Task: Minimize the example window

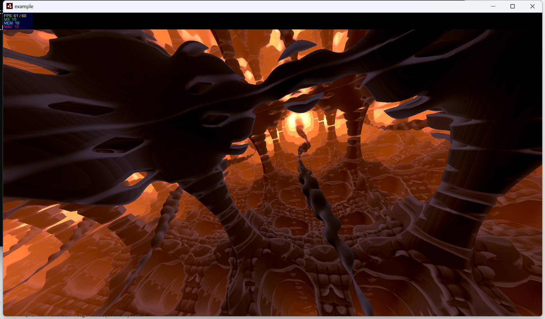Action: pyautogui.click(x=493, y=6)
